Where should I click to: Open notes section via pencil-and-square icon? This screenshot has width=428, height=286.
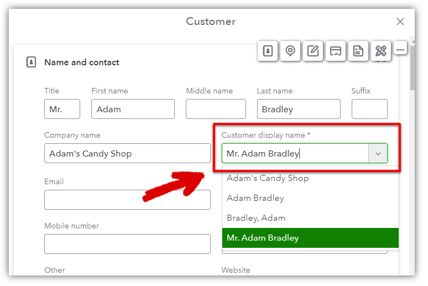[313, 51]
